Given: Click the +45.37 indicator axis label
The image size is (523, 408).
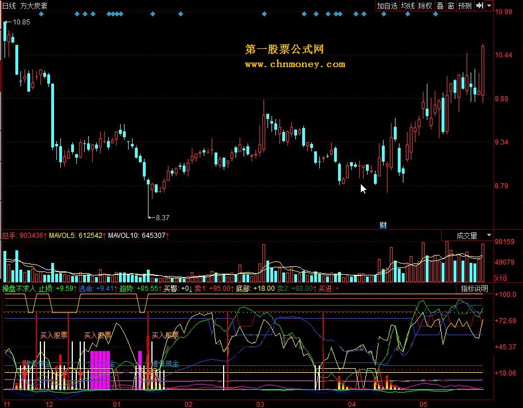Looking at the screenshot, I should coord(505,347).
